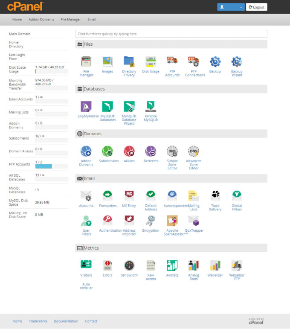Collapse the Domains section header
290x329 pixels.
click(171, 134)
